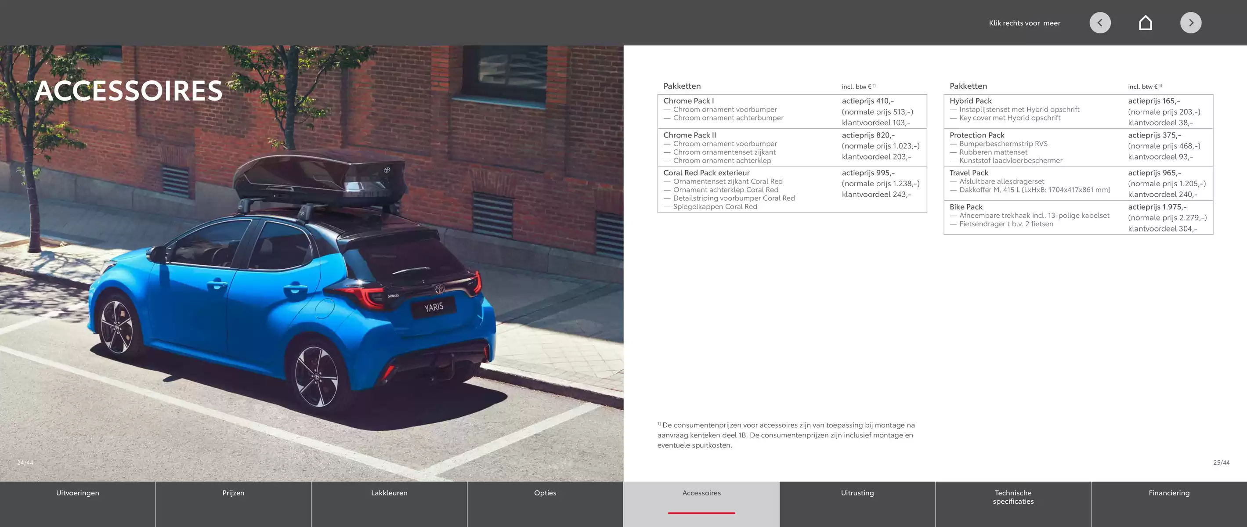Screen dimensions: 1247x527
Task: Select the Travel Pack row
Action: 1078,184
